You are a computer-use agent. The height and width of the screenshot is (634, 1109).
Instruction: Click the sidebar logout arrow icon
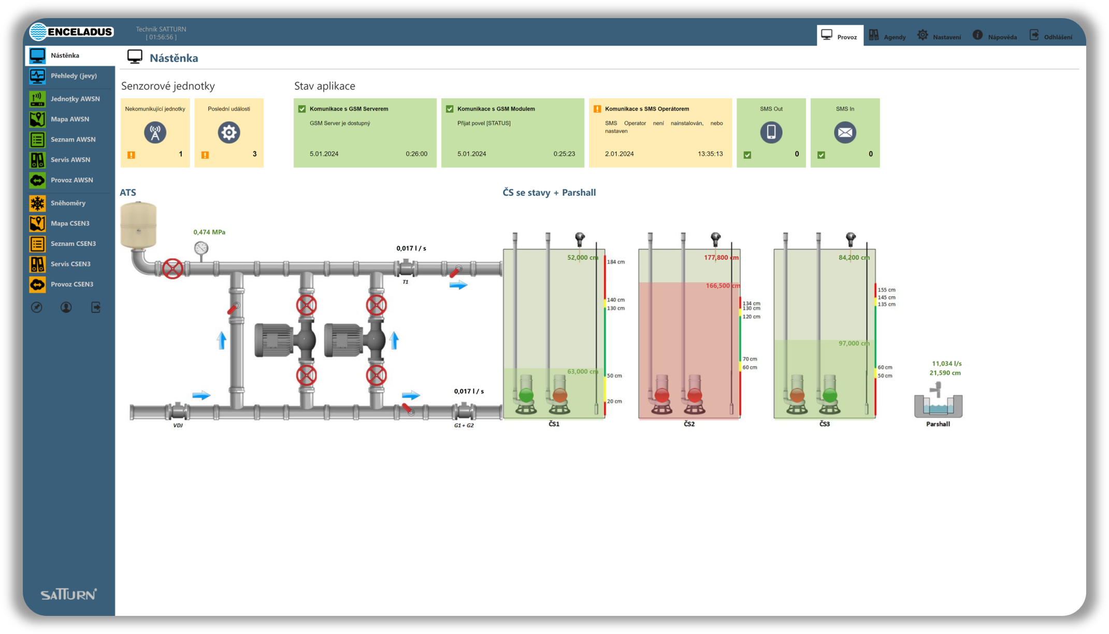(x=96, y=307)
